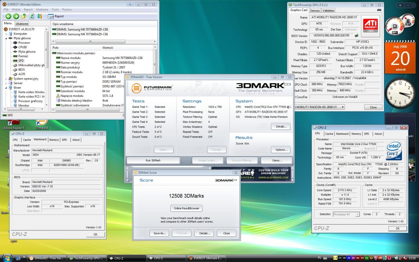
Task: Close the 3DMark Score dialog via Close button
Action: tap(227, 233)
